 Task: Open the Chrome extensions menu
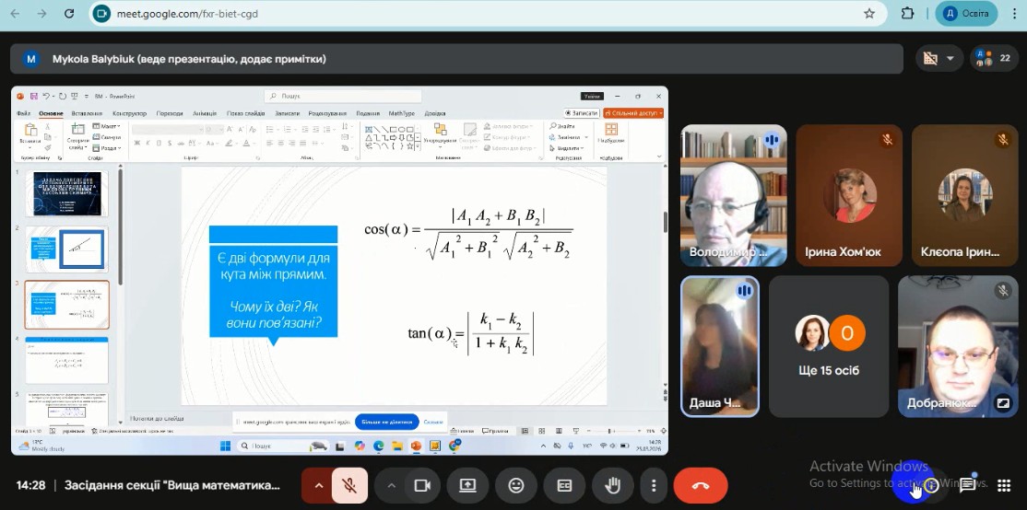point(907,14)
